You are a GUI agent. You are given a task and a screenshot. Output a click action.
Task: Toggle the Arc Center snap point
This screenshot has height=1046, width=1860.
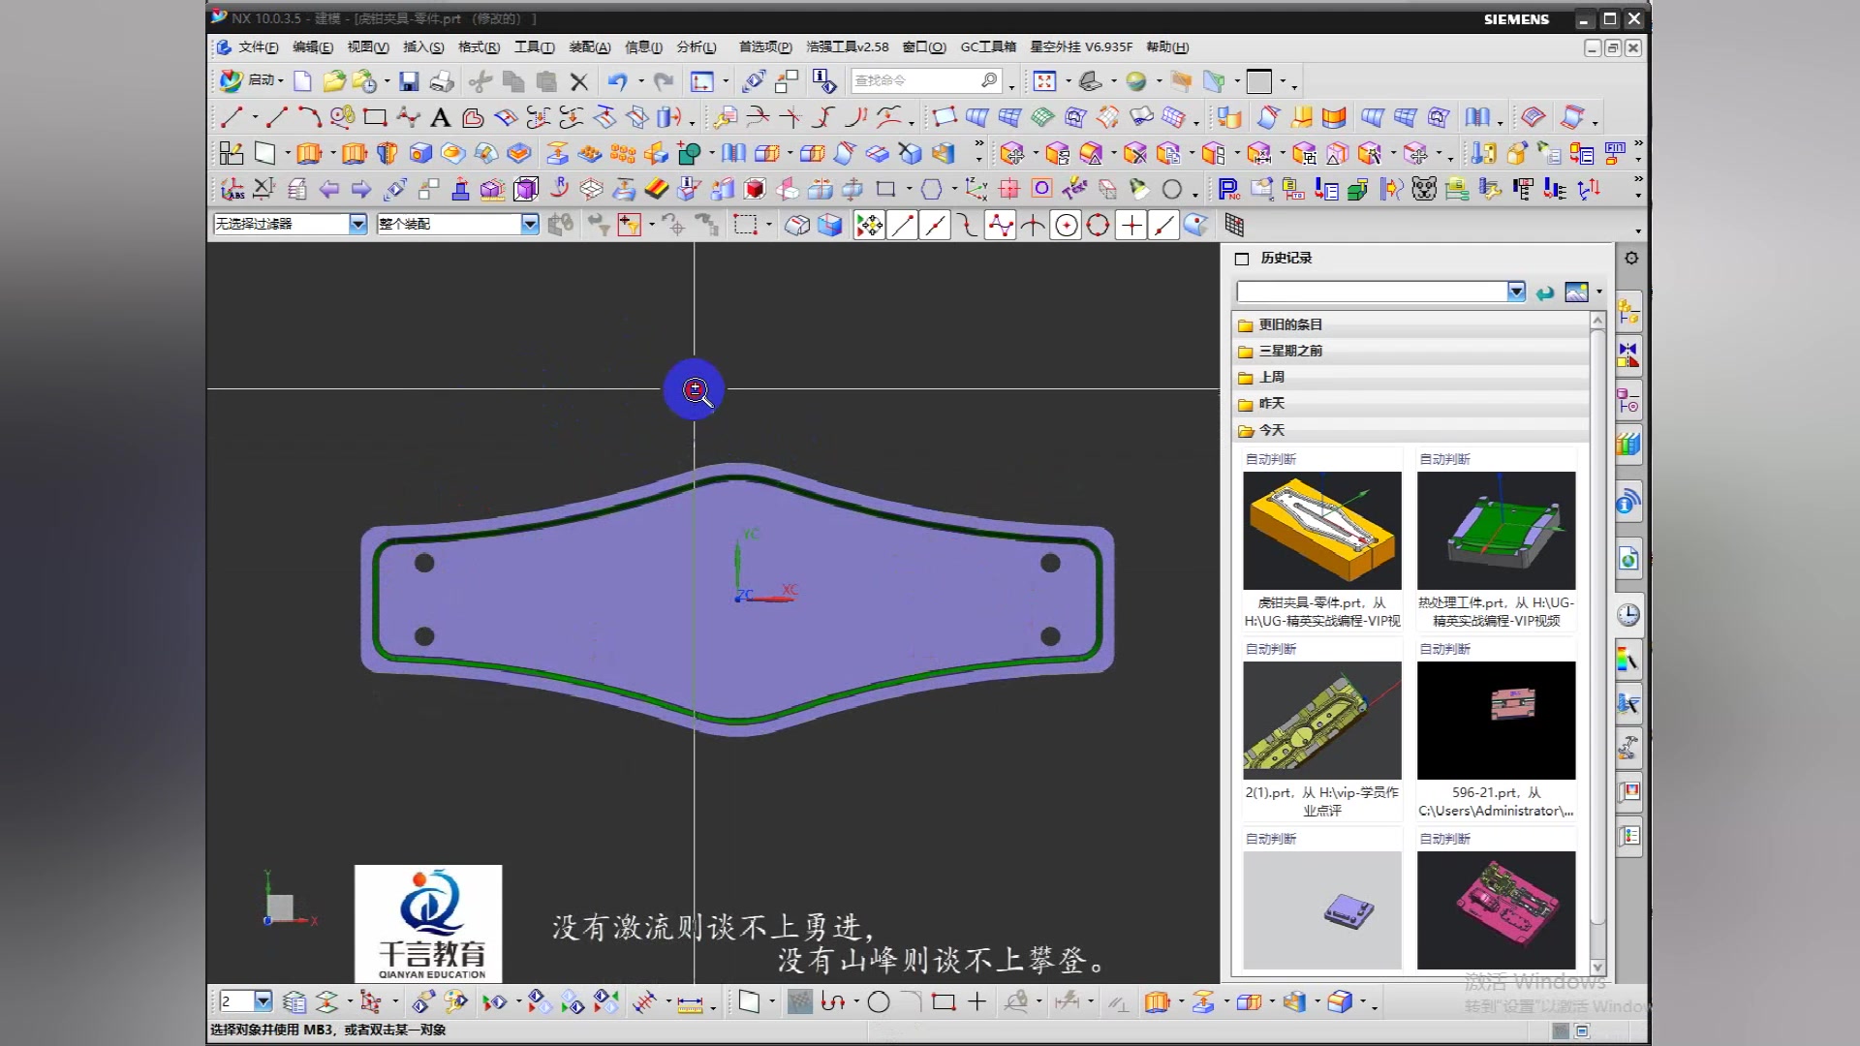tap(1066, 226)
